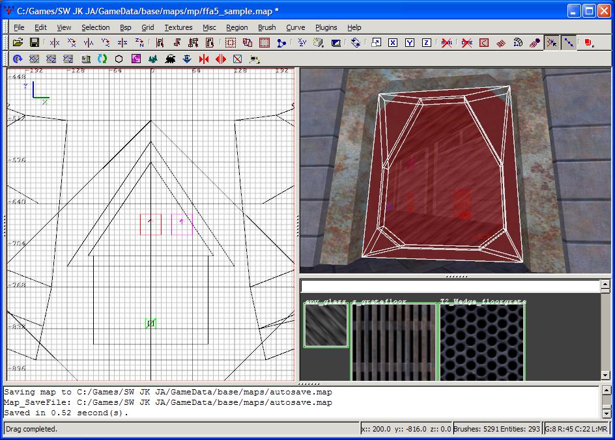Select inside brushes icon
Image resolution: width=615 pixels, height=440 pixels.
(210, 42)
